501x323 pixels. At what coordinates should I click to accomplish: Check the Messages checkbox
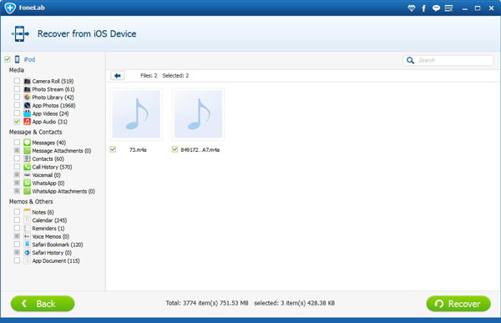point(17,142)
